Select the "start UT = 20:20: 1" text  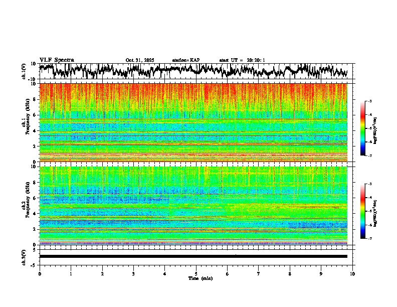coord(242,60)
